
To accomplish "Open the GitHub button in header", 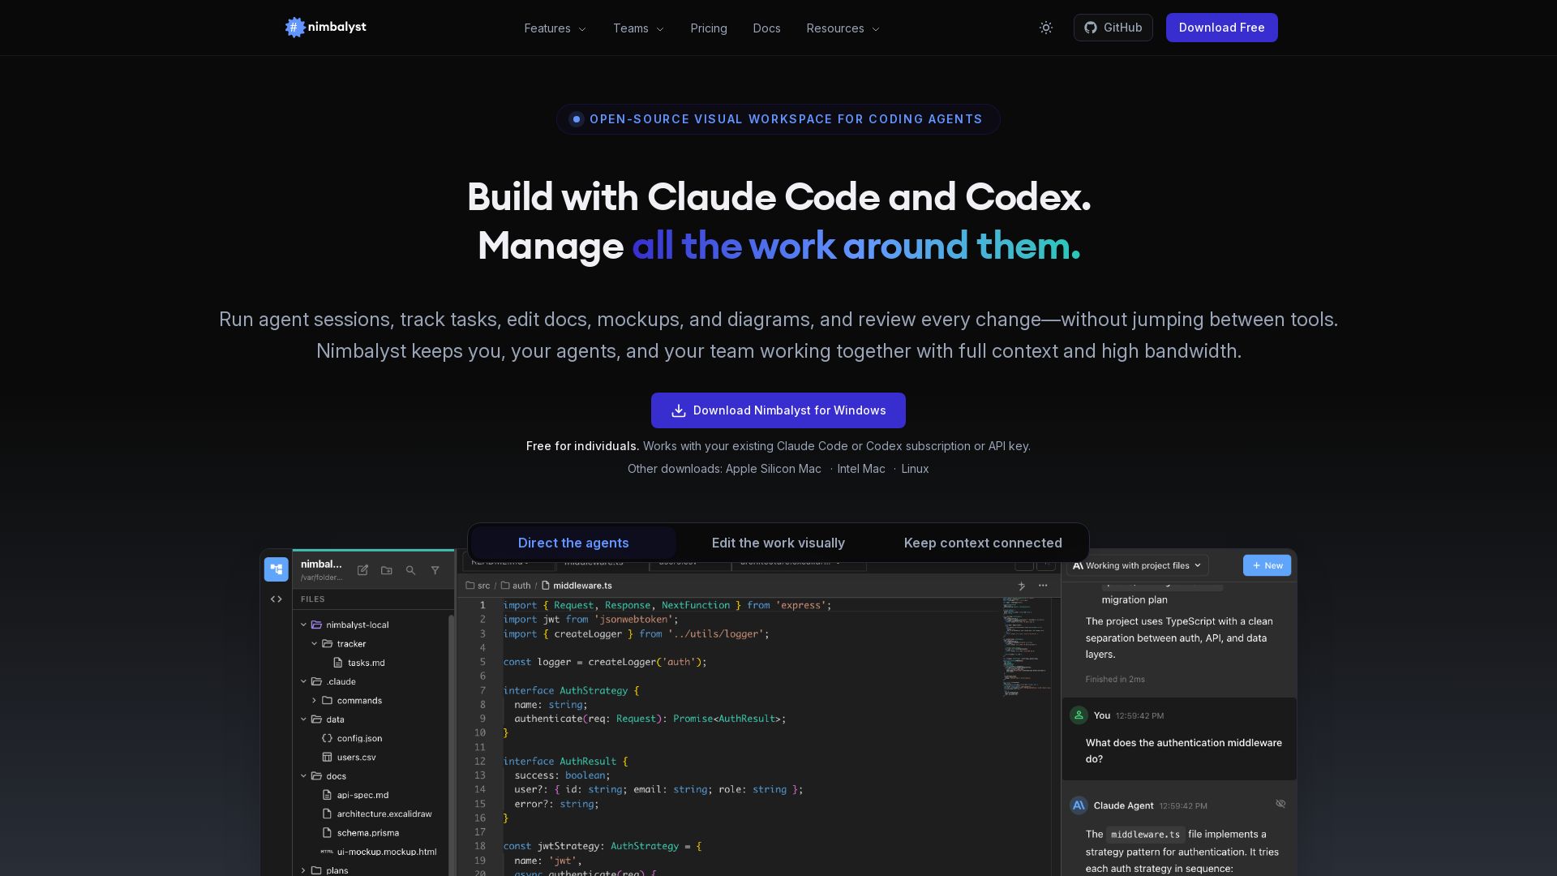I will click(x=1113, y=28).
